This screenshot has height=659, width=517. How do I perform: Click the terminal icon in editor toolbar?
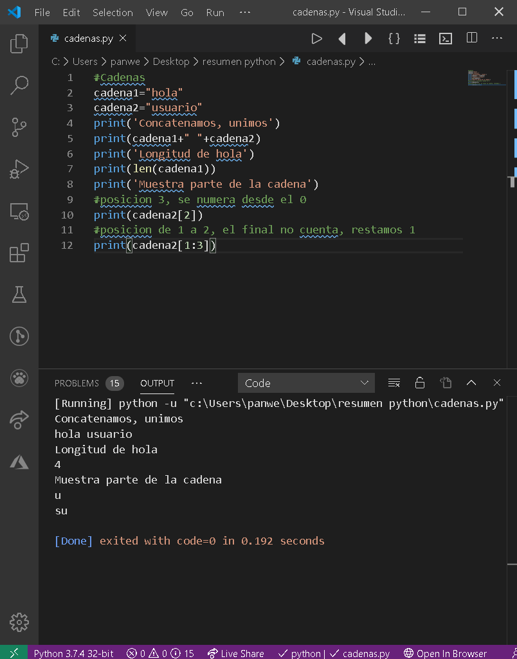point(446,39)
